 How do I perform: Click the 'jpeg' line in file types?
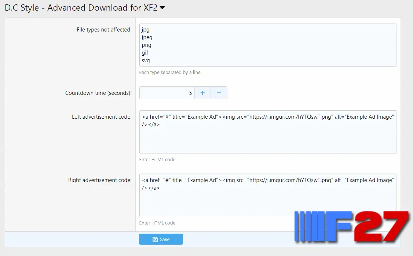click(147, 37)
